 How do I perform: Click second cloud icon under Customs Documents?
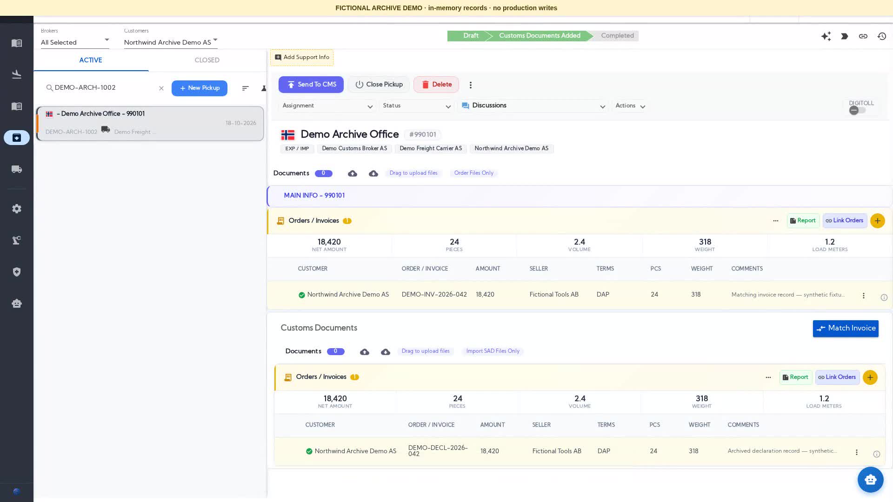click(x=386, y=352)
